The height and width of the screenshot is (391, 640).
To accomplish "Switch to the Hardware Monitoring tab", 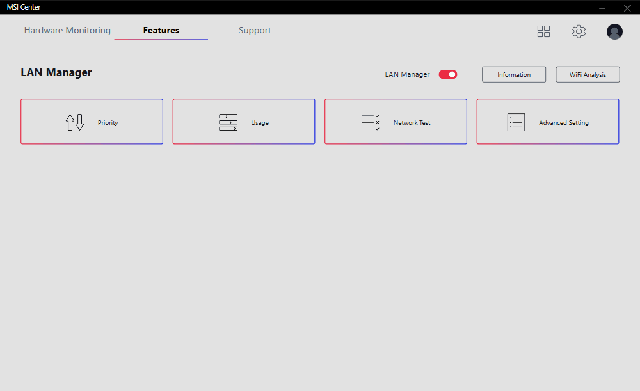I will [67, 30].
